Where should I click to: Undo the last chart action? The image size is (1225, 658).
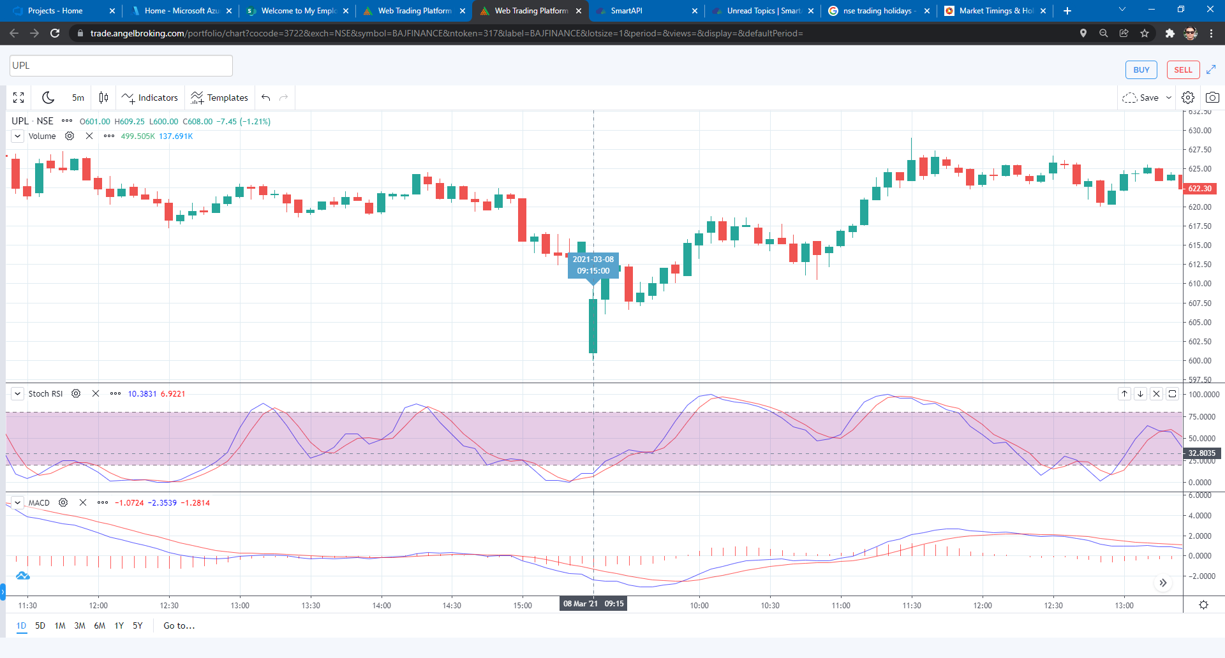point(266,98)
